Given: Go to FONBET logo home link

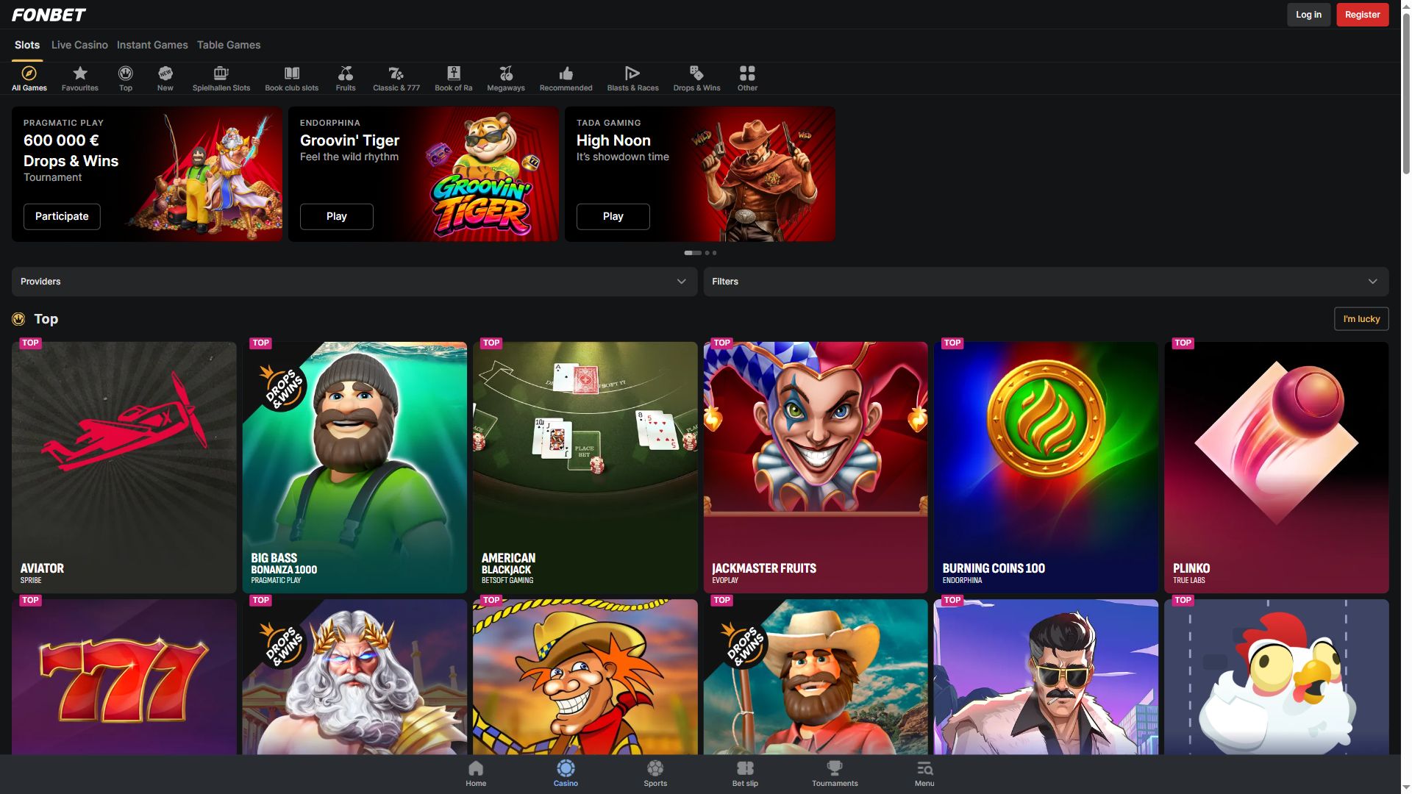Looking at the screenshot, I should [x=49, y=15].
